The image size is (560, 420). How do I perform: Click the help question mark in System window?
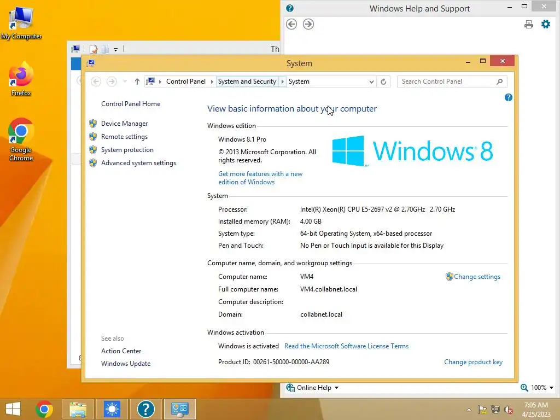pos(509,97)
